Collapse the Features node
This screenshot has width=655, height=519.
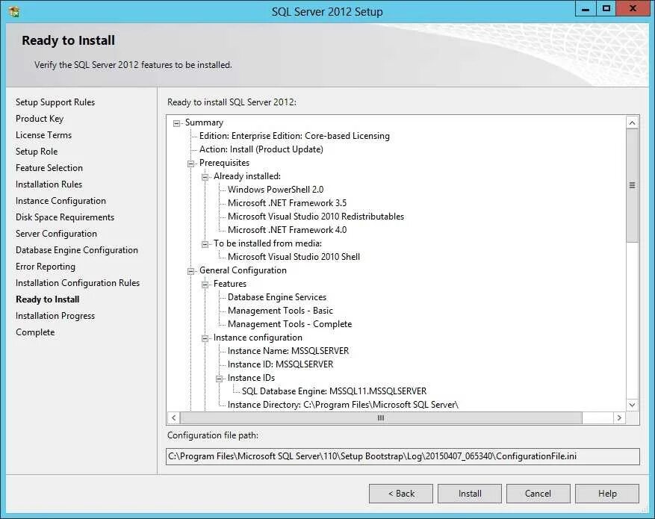[x=205, y=285]
